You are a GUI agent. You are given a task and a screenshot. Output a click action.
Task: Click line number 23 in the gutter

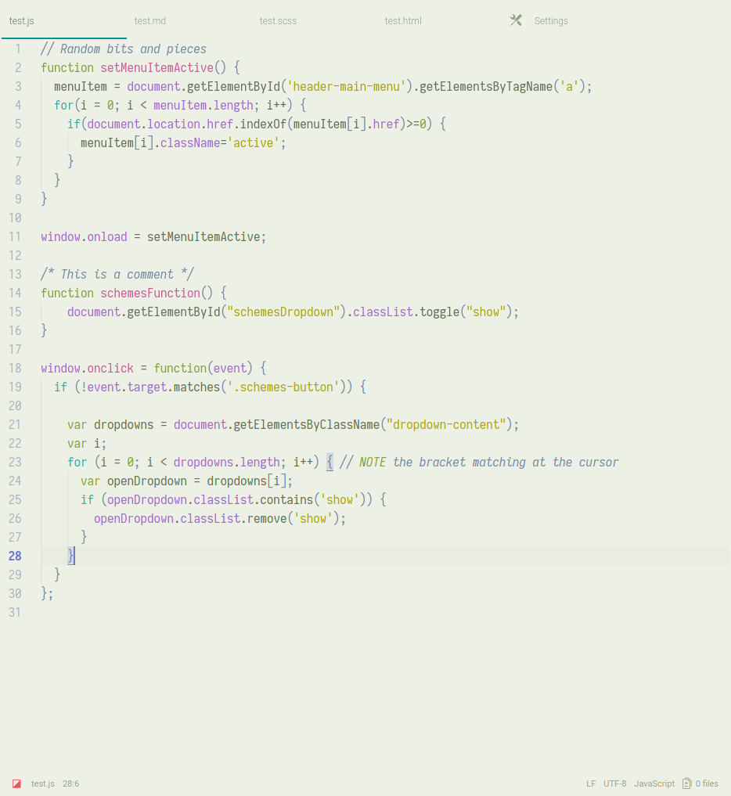point(15,462)
